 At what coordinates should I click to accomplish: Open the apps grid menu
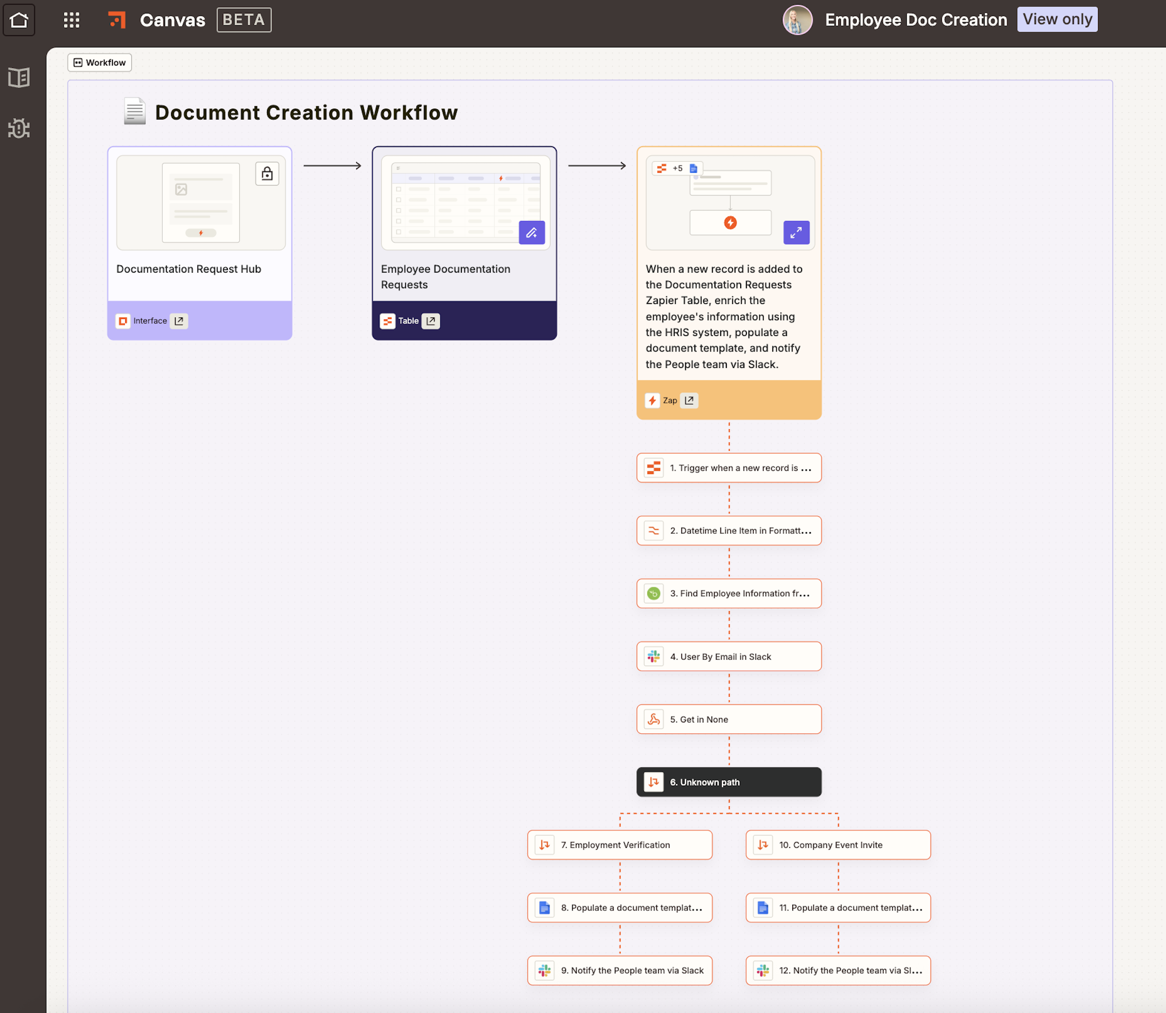point(71,20)
